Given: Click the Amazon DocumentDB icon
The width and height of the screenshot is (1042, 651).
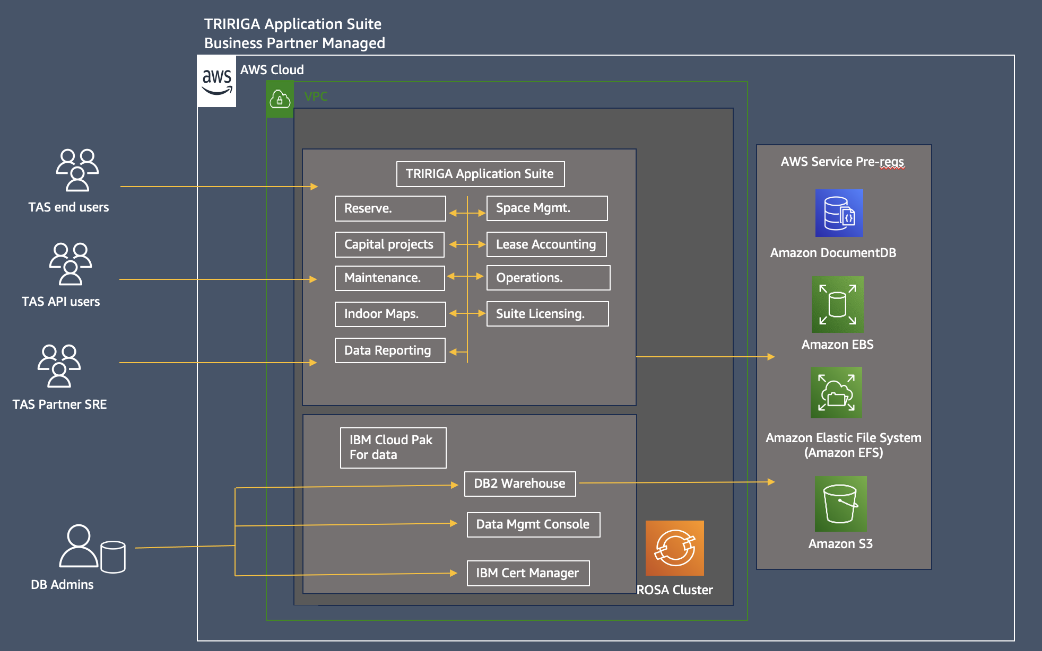Looking at the screenshot, I should (838, 213).
